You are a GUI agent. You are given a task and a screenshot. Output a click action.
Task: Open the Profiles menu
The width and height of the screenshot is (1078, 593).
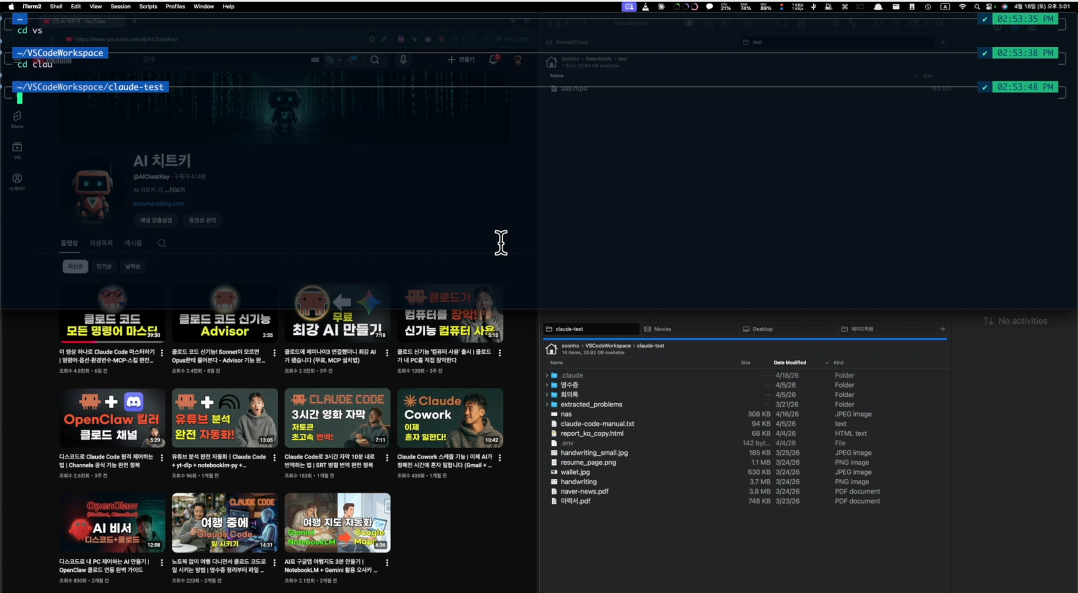click(175, 7)
